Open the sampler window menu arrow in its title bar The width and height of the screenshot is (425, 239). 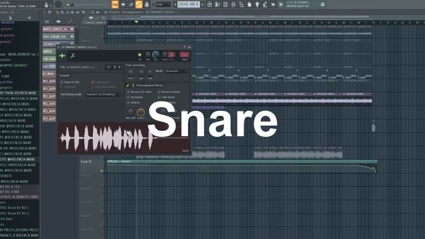[x=59, y=47]
